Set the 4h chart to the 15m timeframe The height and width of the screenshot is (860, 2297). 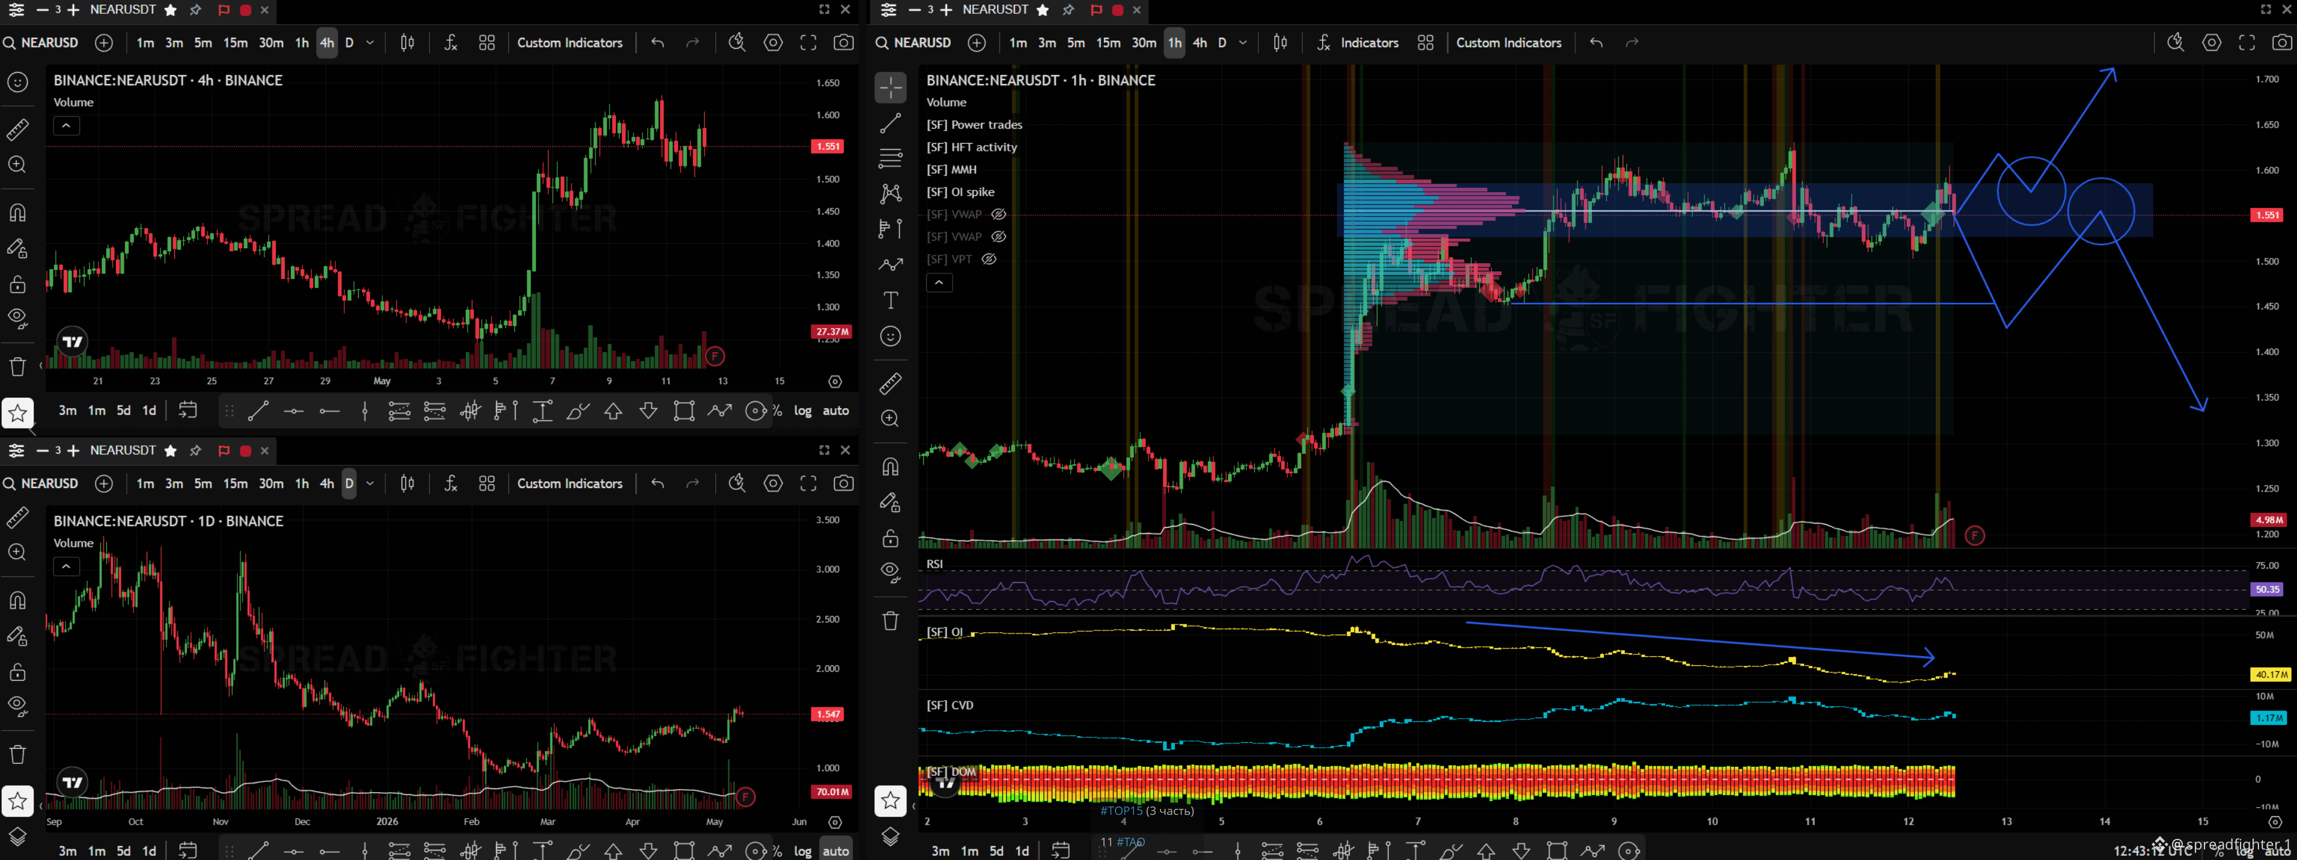click(x=236, y=43)
